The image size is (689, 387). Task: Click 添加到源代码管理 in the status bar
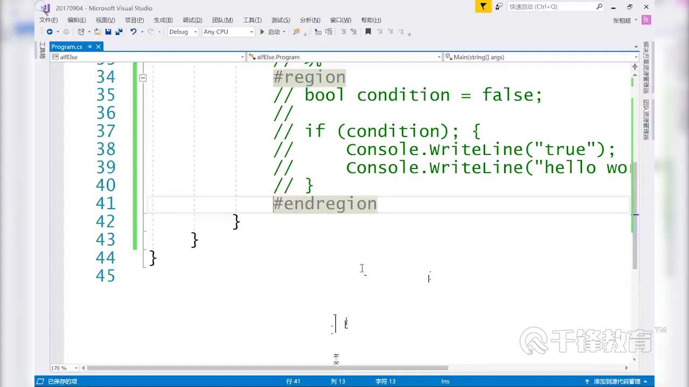(x=617, y=381)
